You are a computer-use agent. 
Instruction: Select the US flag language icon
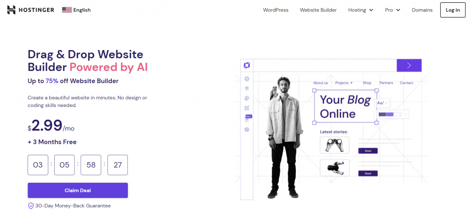tap(67, 10)
